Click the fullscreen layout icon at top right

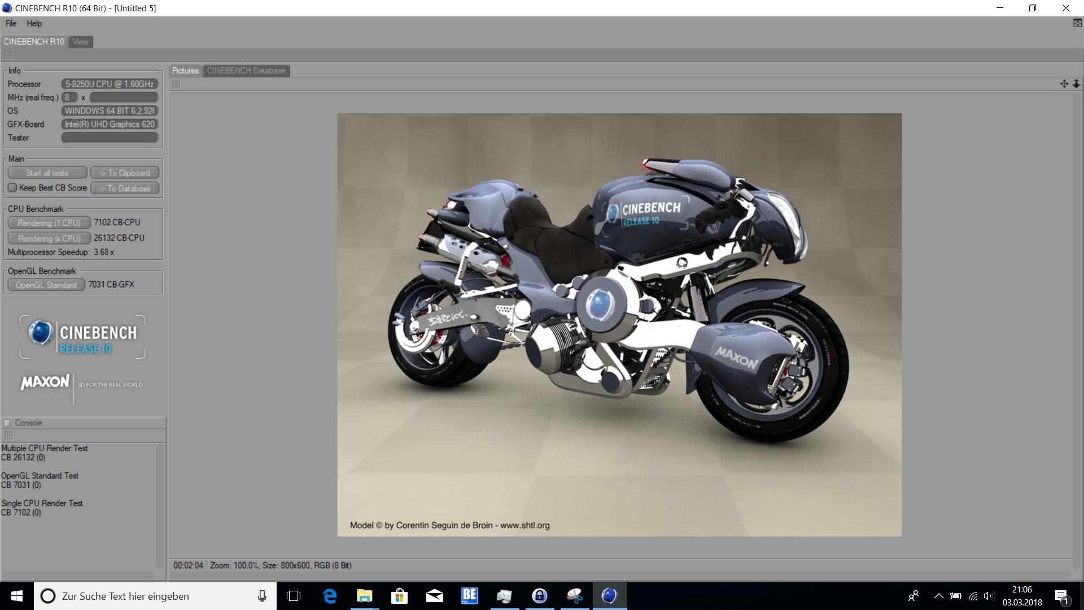(1077, 23)
